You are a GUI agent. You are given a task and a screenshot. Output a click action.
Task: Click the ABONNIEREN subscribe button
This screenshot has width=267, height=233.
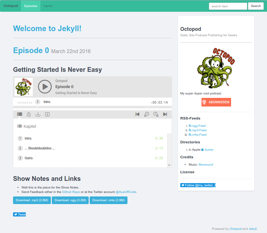coord(216,102)
